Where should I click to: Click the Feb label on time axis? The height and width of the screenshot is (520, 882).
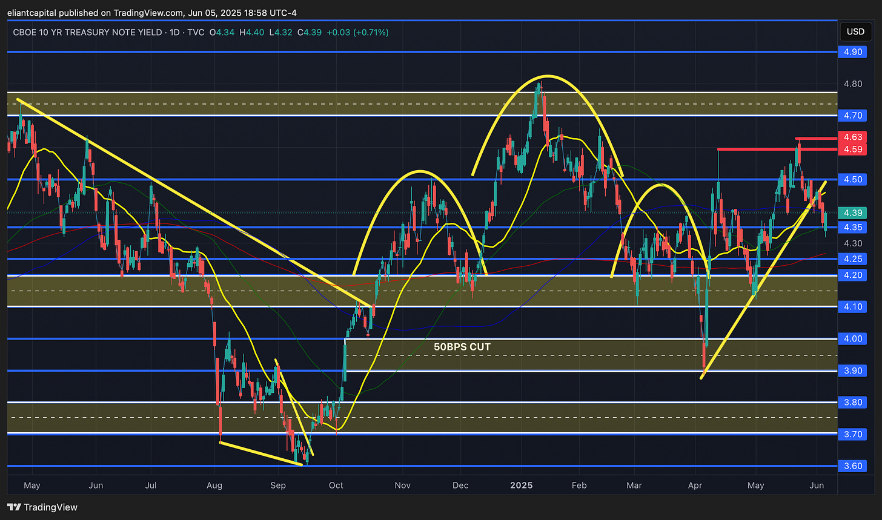[x=579, y=485]
